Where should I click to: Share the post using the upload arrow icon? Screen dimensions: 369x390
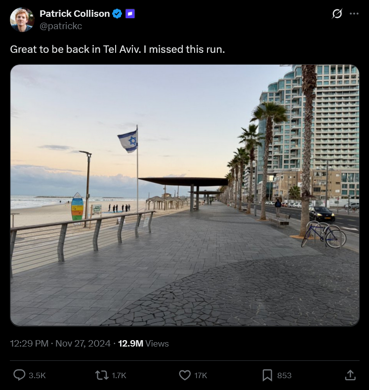pyautogui.click(x=350, y=375)
